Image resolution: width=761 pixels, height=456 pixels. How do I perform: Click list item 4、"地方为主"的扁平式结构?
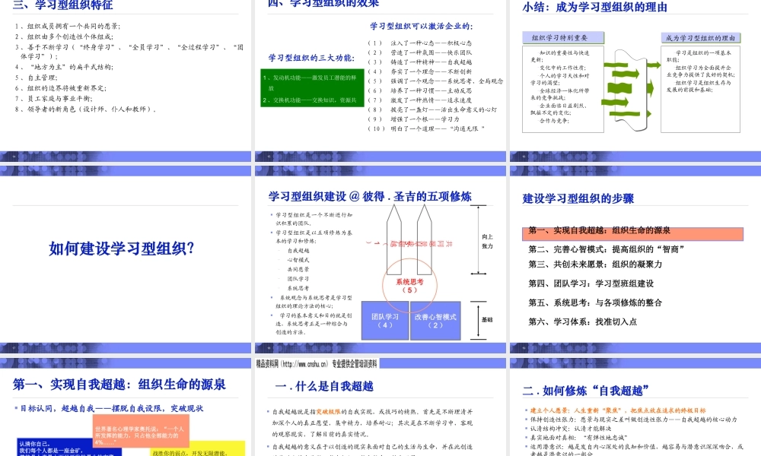(64, 67)
